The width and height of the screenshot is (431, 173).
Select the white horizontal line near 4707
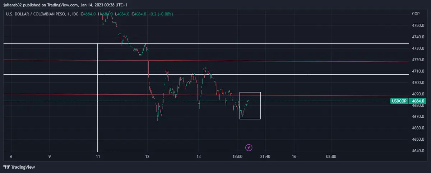click(x=206, y=74)
